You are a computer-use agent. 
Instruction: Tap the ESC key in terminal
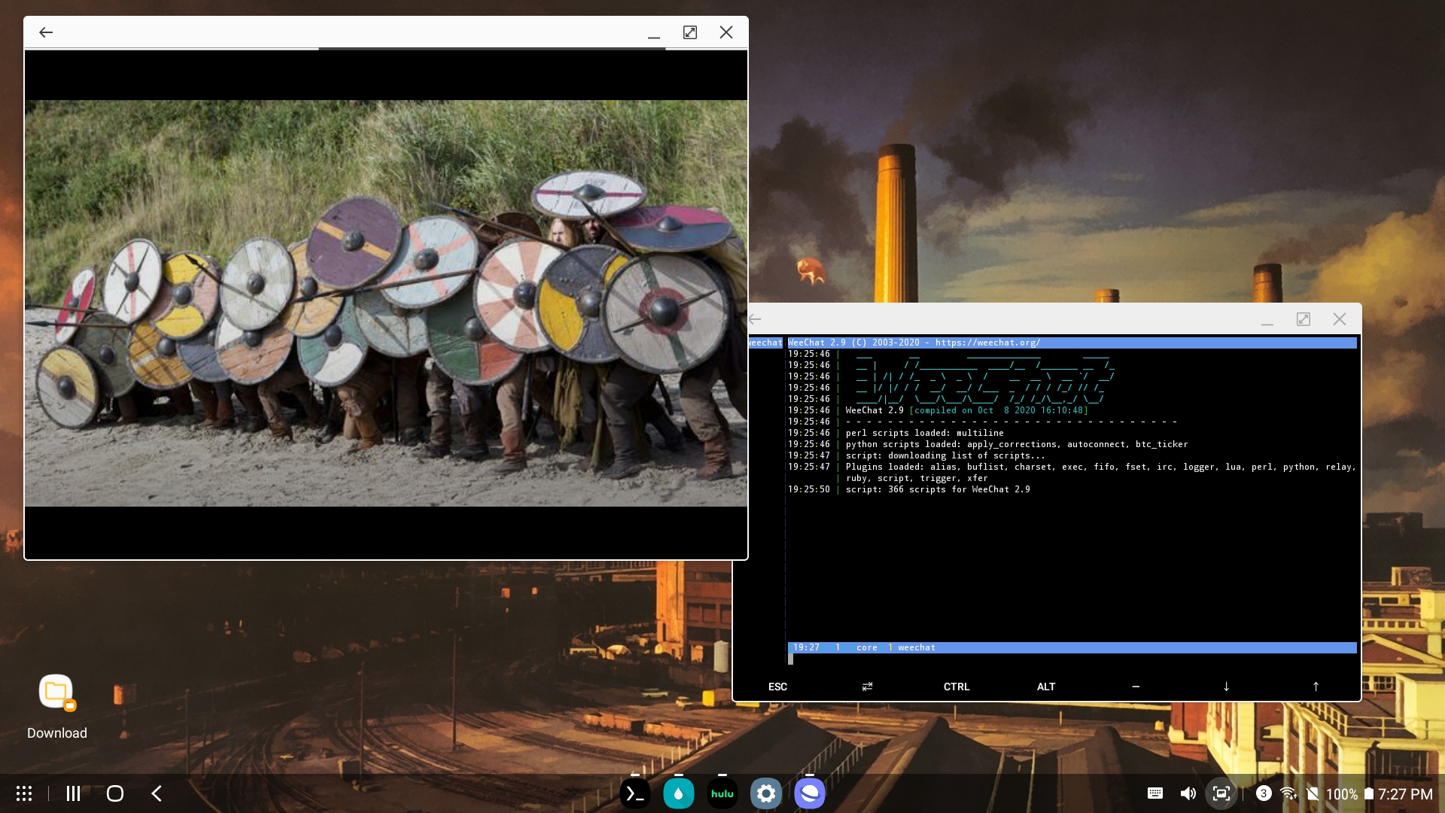click(777, 687)
